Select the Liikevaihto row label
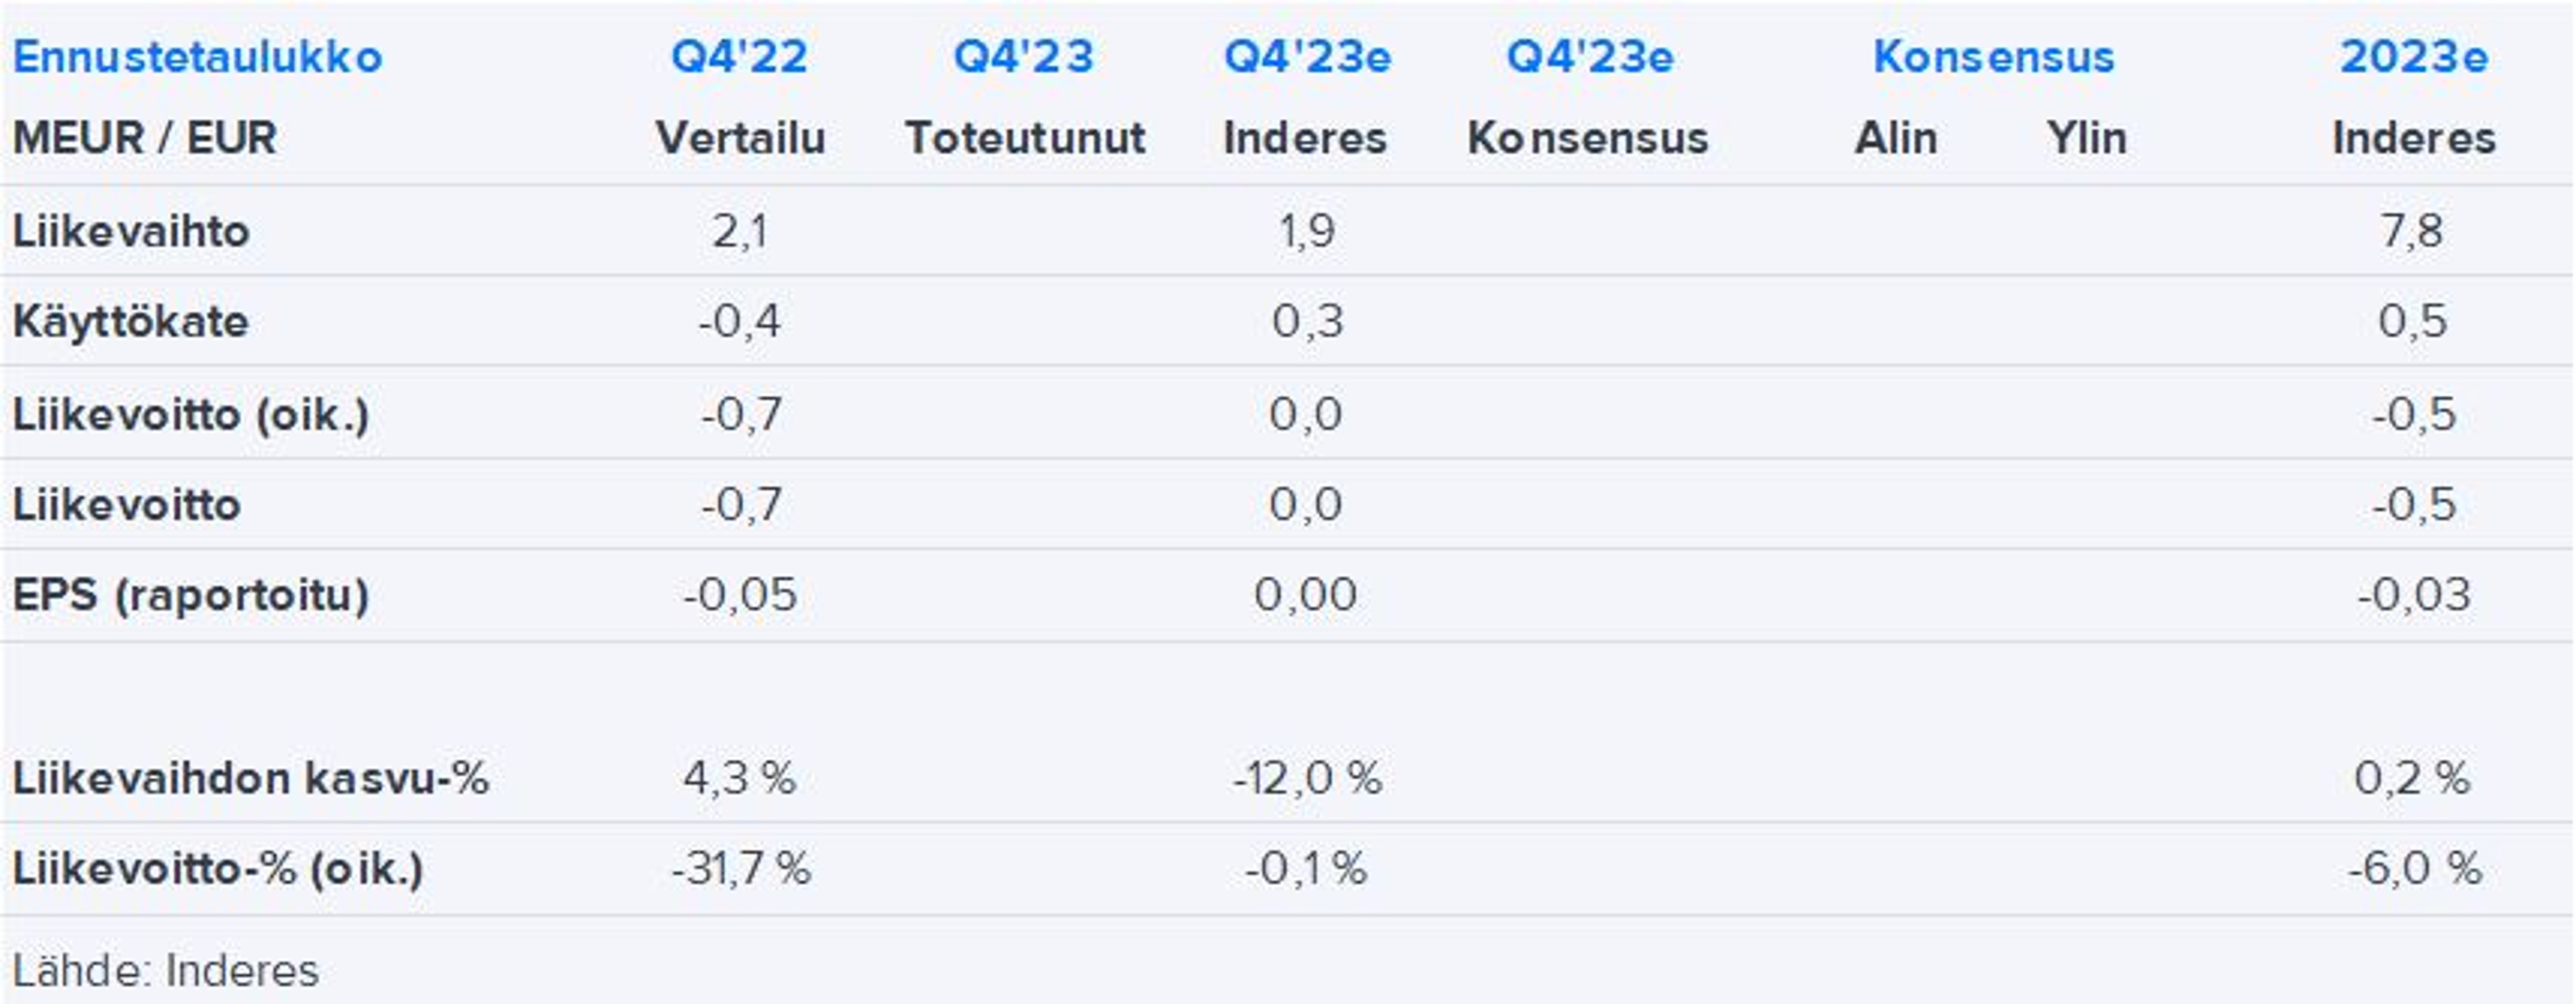The width and height of the screenshot is (2576, 1004). tap(131, 232)
